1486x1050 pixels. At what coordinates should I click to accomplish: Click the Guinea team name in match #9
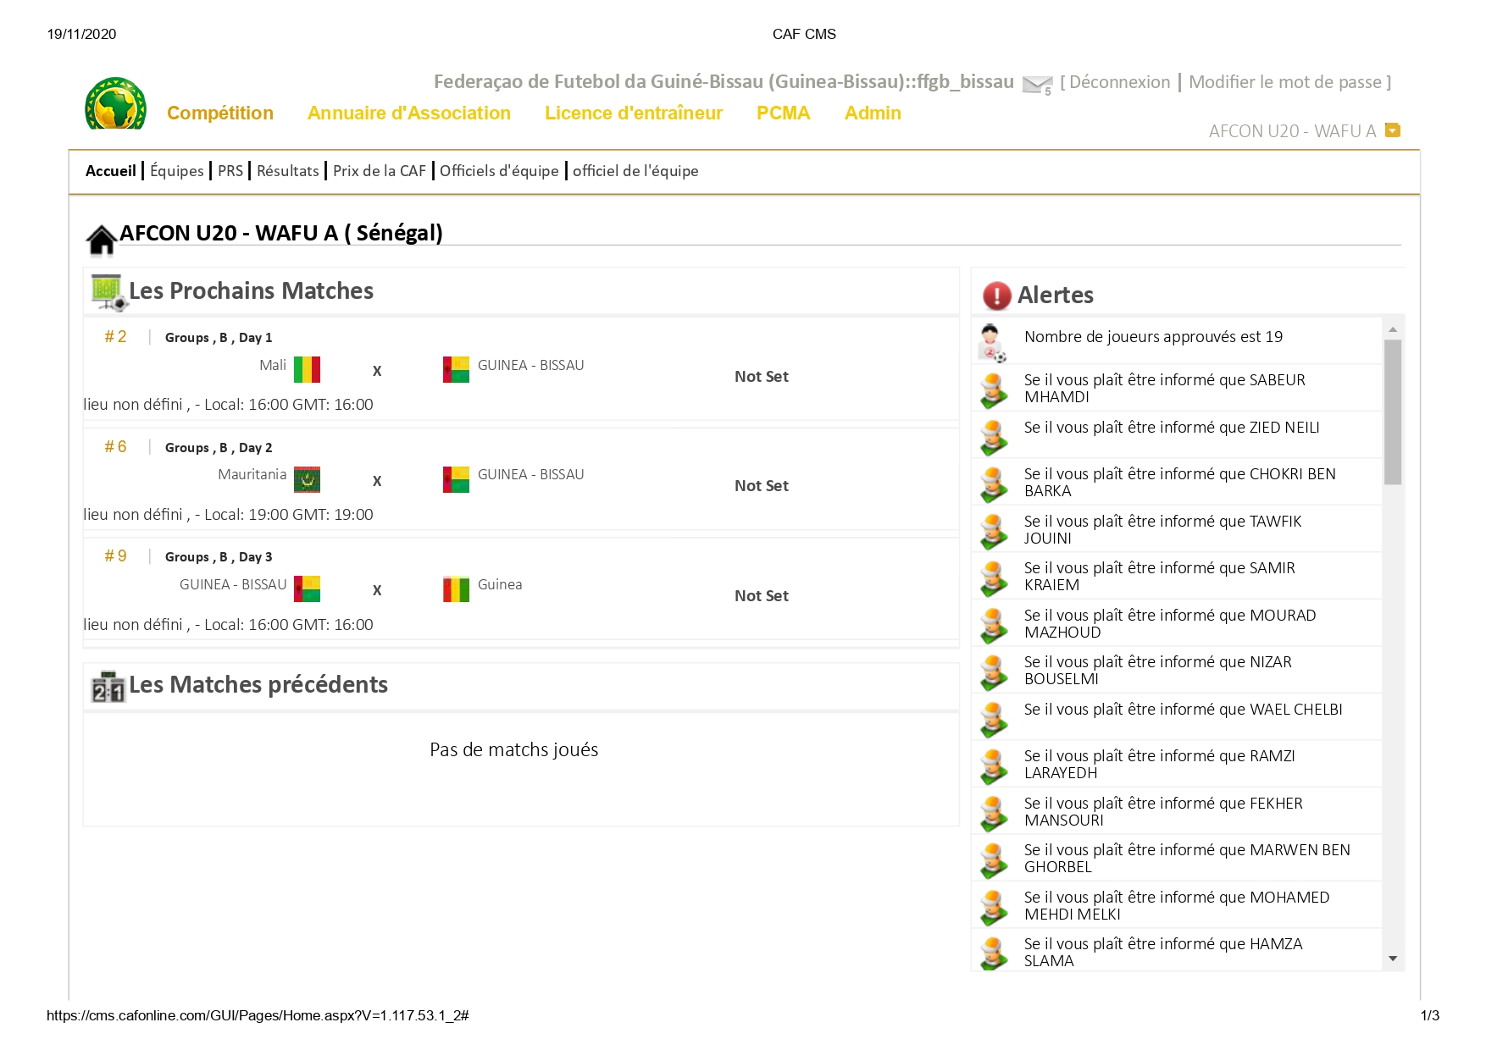(500, 585)
